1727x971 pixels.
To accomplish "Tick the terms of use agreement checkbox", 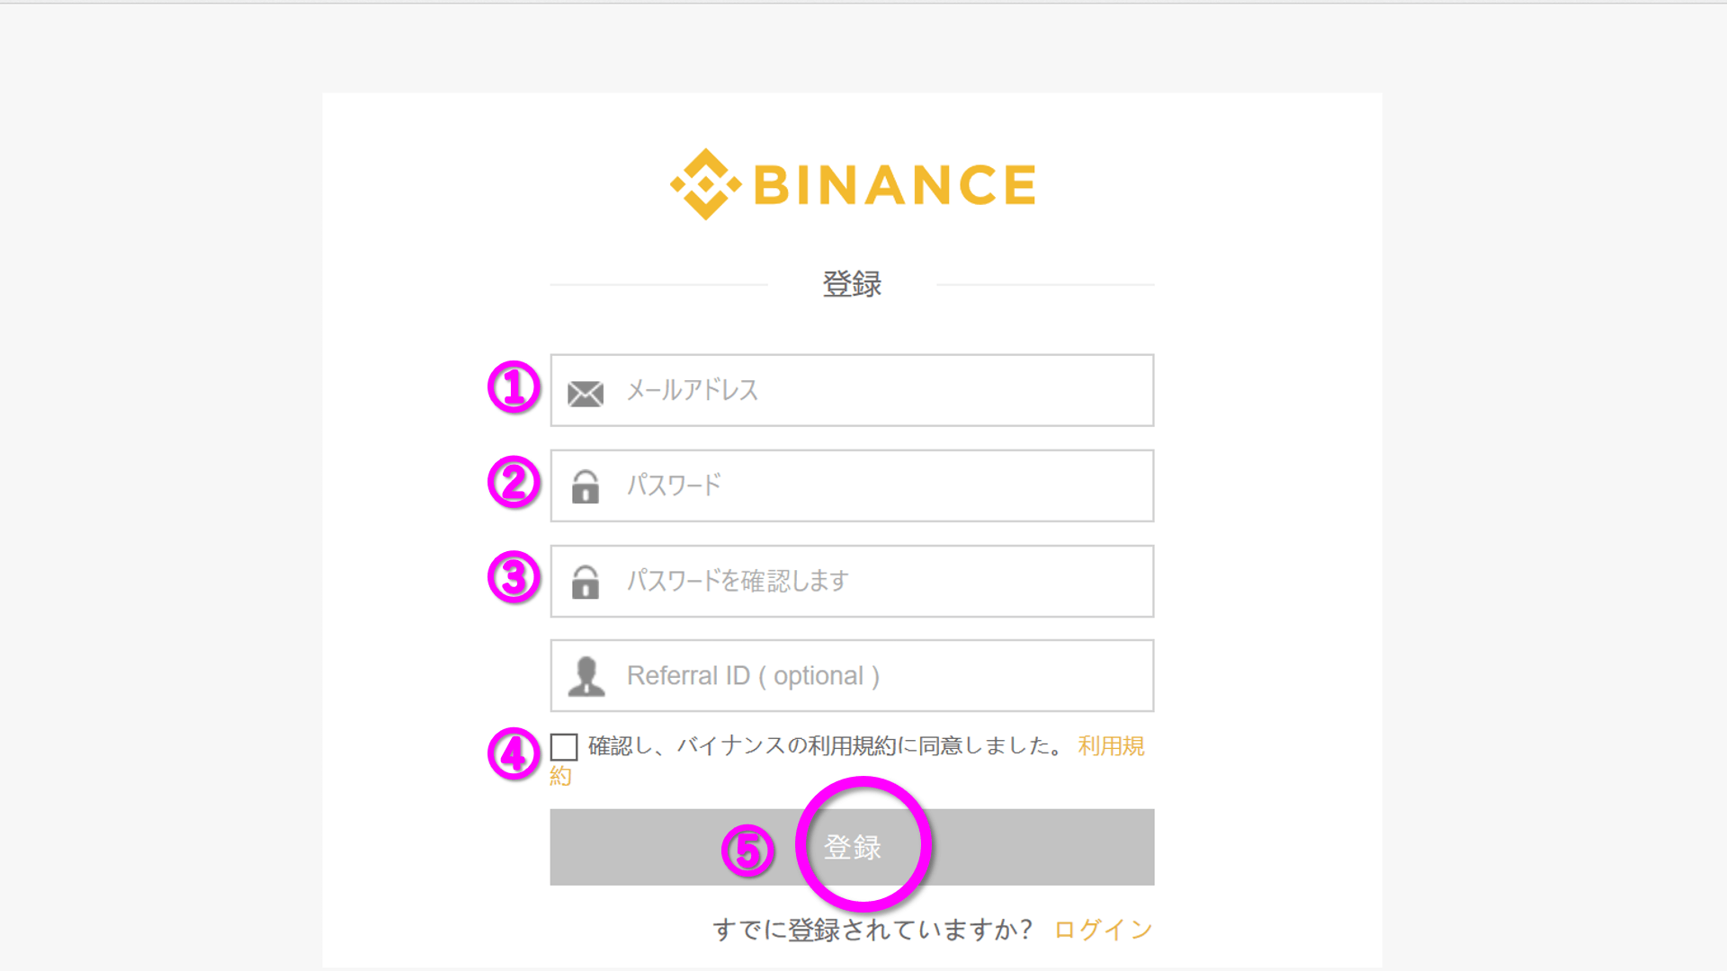I will click(564, 746).
